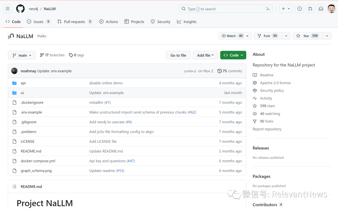Open user profile avatar menu
This screenshot has height=209, width=338.
[331, 9]
